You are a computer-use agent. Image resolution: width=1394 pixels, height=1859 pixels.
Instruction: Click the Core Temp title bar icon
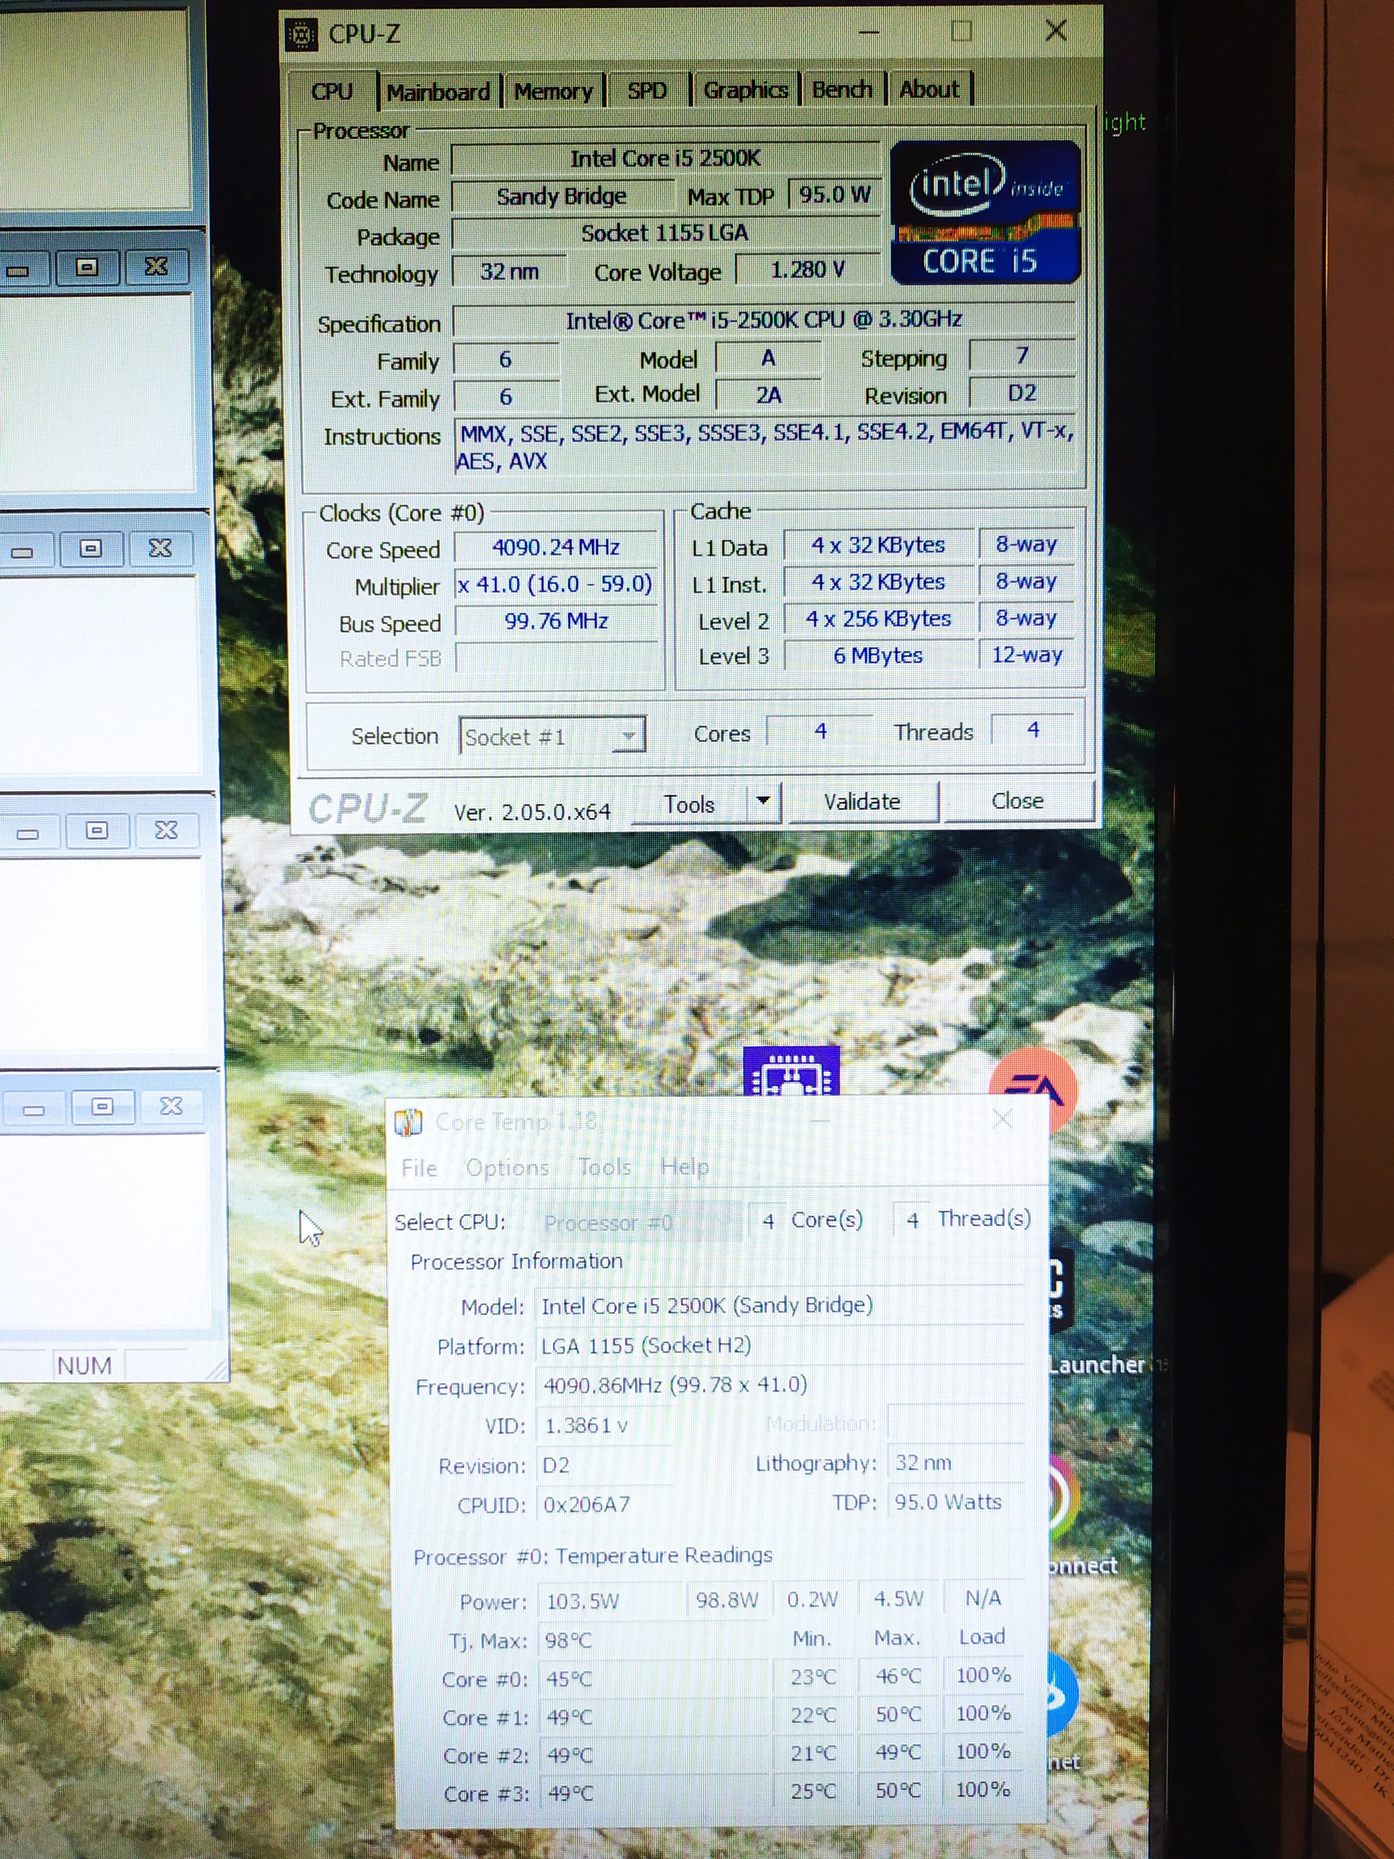coord(408,1121)
